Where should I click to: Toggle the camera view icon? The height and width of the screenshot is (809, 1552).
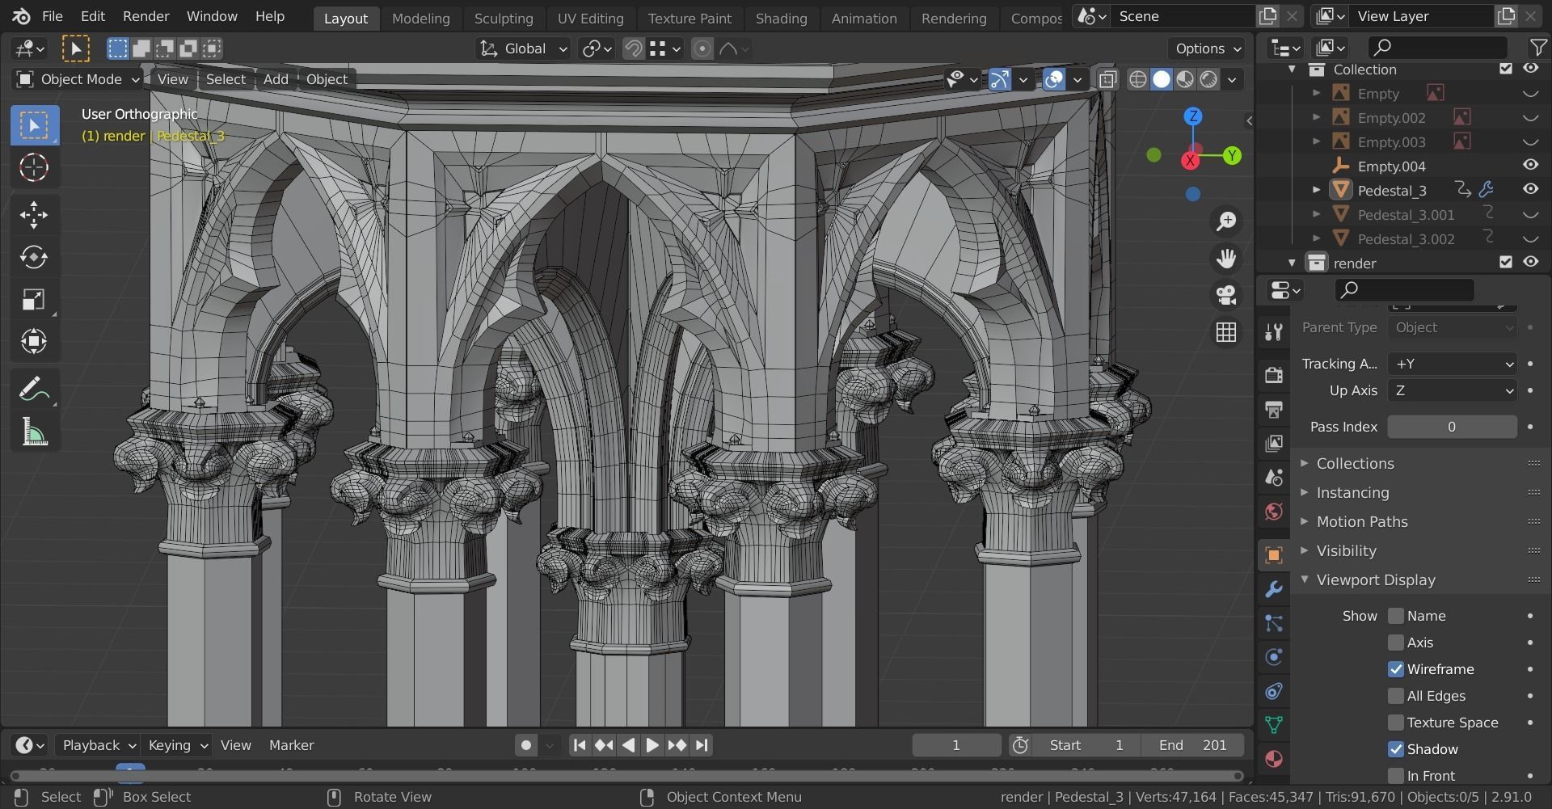[1226, 295]
